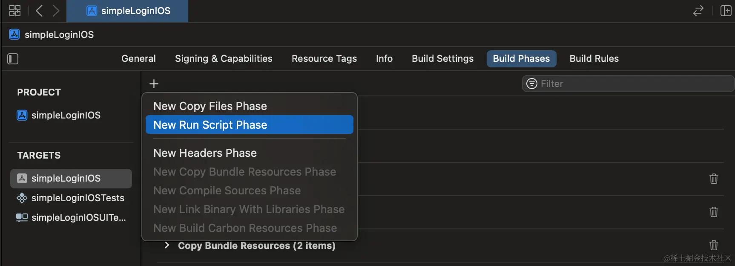Switch to the Build Settings tab
The width and height of the screenshot is (735, 266).
pos(442,59)
